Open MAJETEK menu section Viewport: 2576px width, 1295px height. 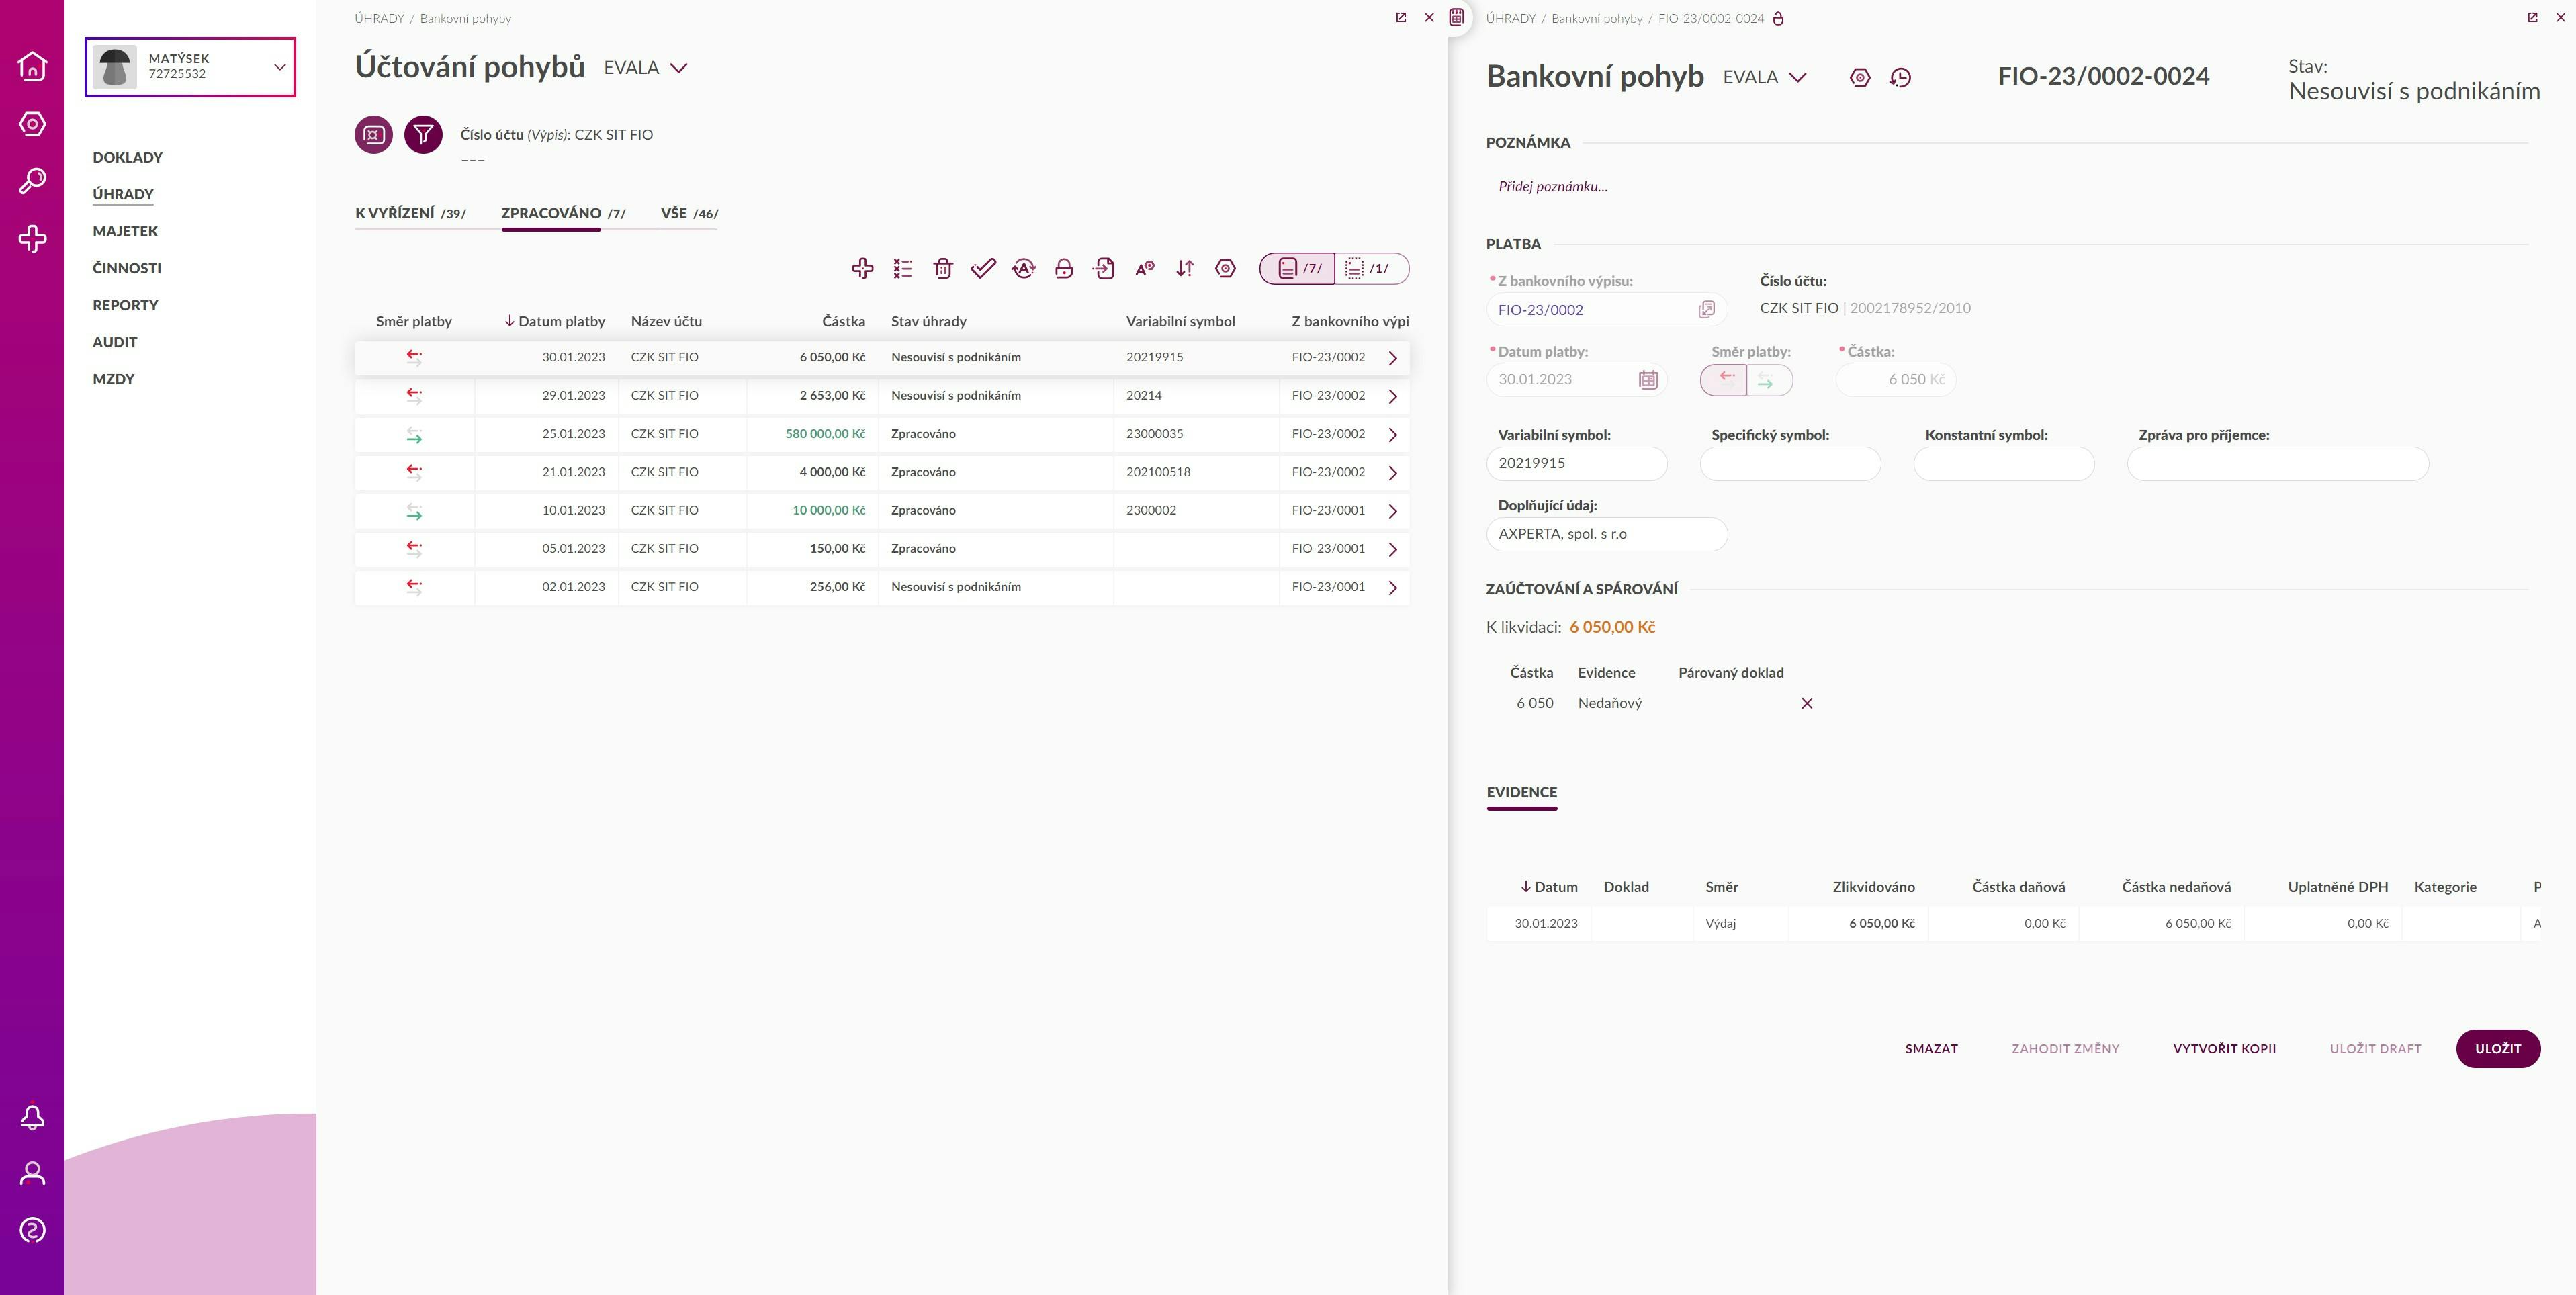(125, 232)
